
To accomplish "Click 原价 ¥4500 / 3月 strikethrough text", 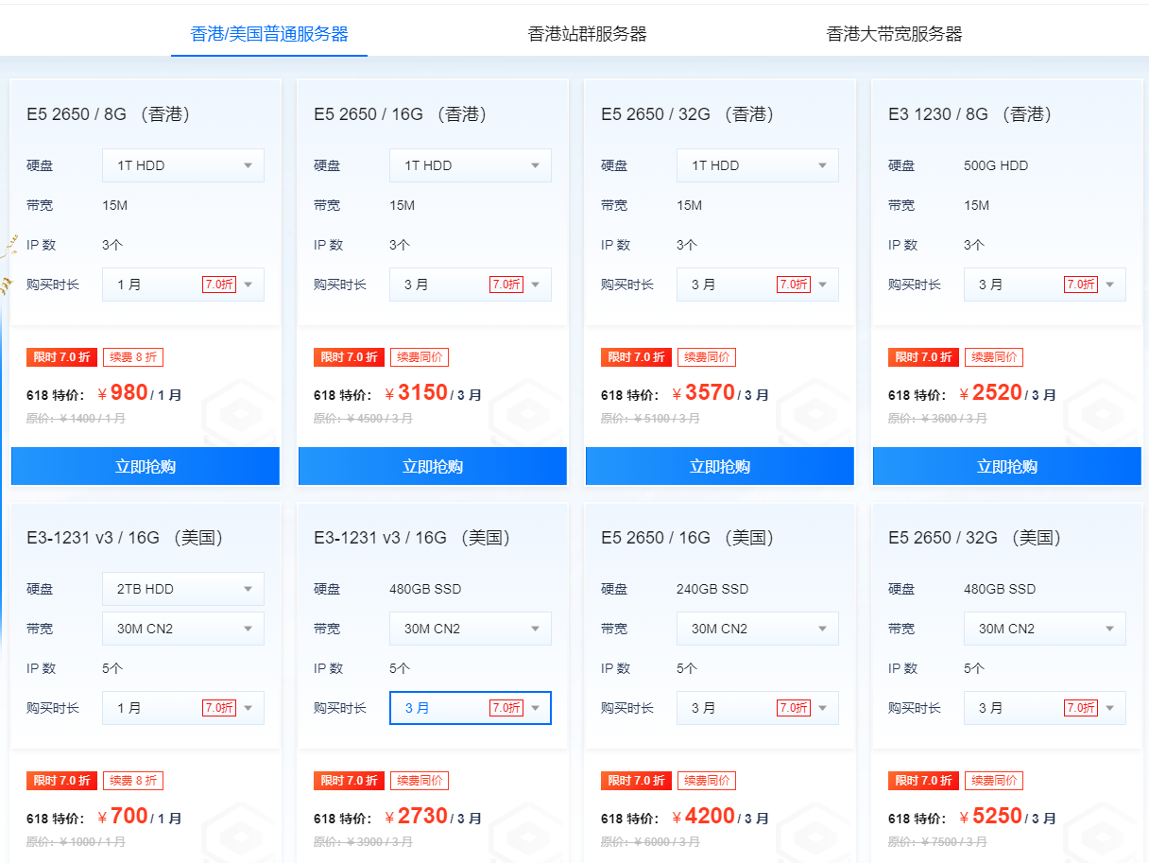I will coord(363,418).
